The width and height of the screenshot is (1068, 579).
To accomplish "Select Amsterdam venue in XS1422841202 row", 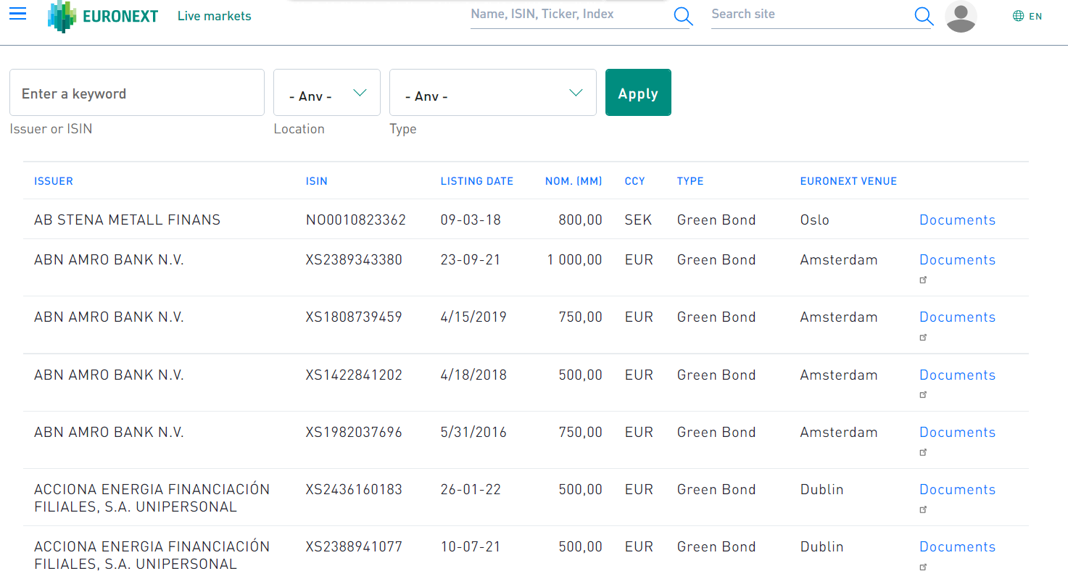I will click(839, 375).
